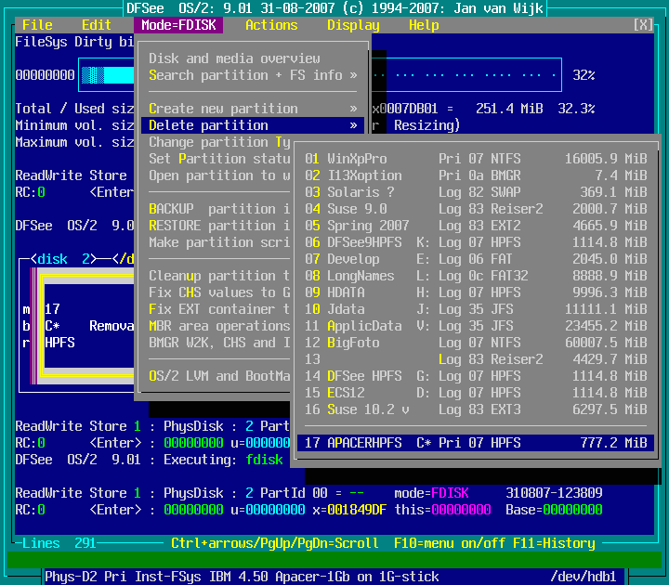The width and height of the screenshot is (669, 585).
Task: Select partition 05 Spring 2007
Action: click(x=476, y=226)
